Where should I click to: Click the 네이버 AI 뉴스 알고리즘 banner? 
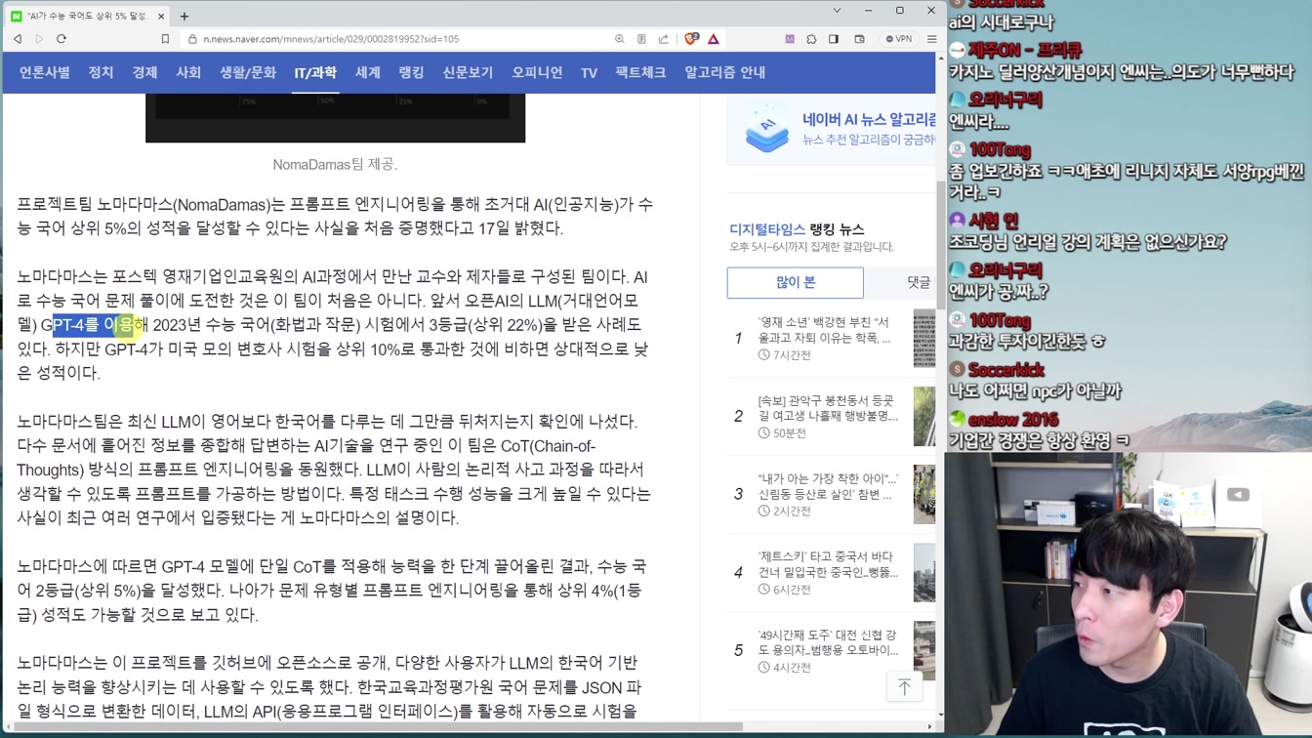click(832, 130)
